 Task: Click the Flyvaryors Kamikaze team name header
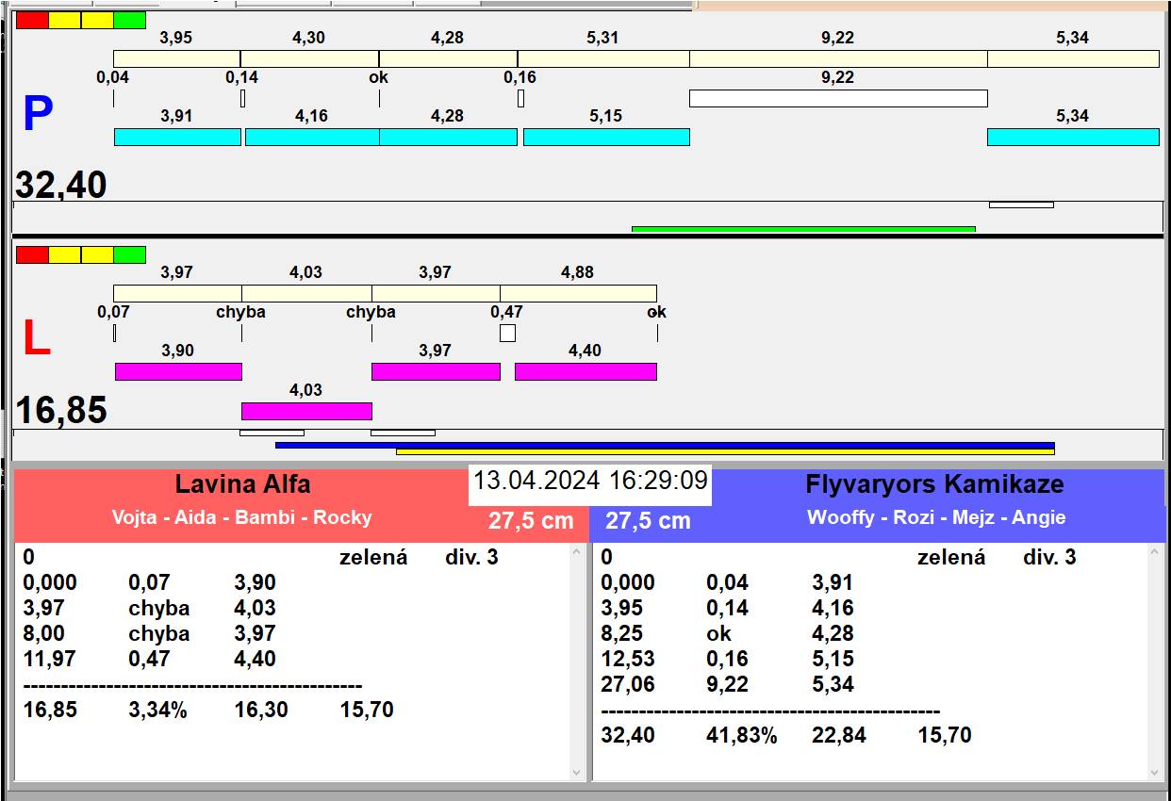933,484
